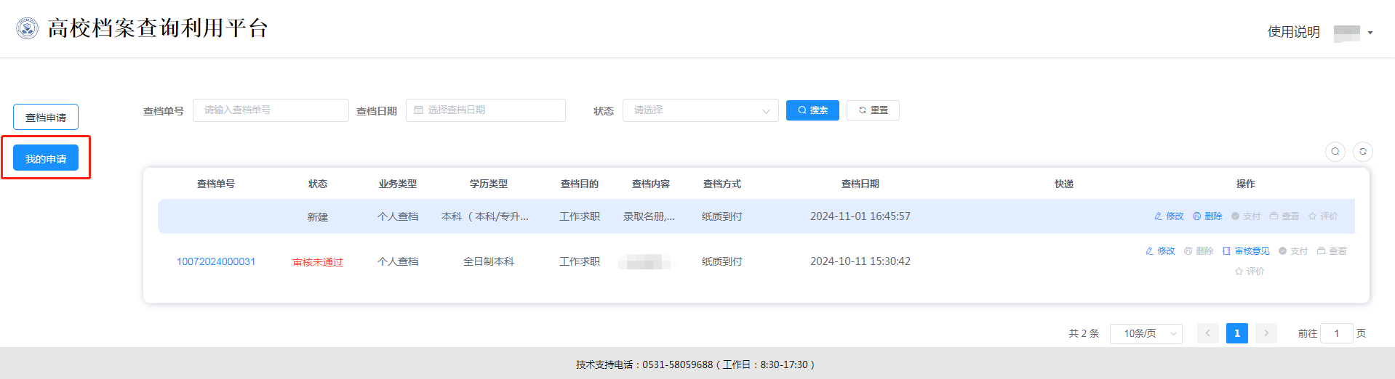Switch to 查档申请 in the sidebar
Screen dimensions: 1395x379
pos(46,117)
